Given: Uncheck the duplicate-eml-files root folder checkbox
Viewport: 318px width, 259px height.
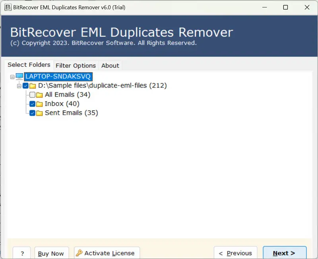Looking at the screenshot, I should (26, 85).
